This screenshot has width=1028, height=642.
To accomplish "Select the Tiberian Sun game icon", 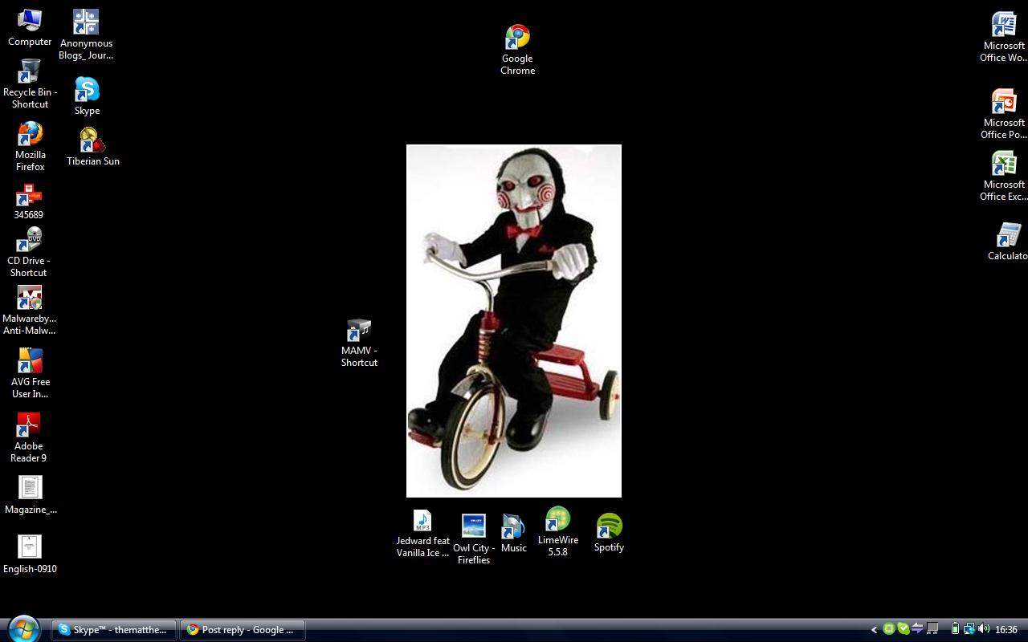I will [93, 147].
